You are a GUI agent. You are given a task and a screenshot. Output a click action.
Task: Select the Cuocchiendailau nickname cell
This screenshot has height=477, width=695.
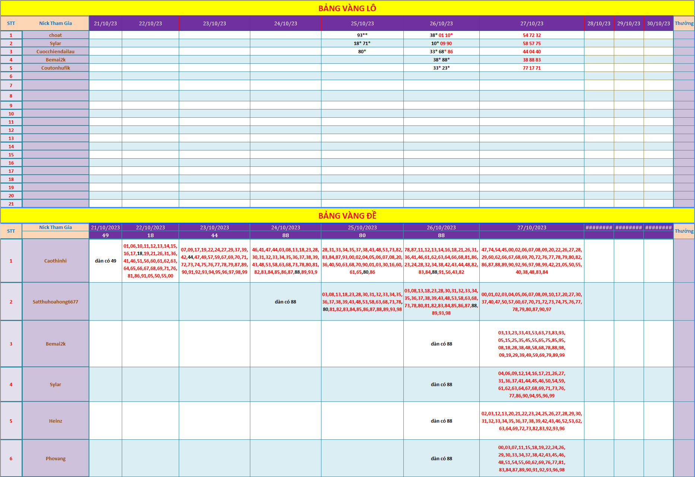[x=55, y=51]
